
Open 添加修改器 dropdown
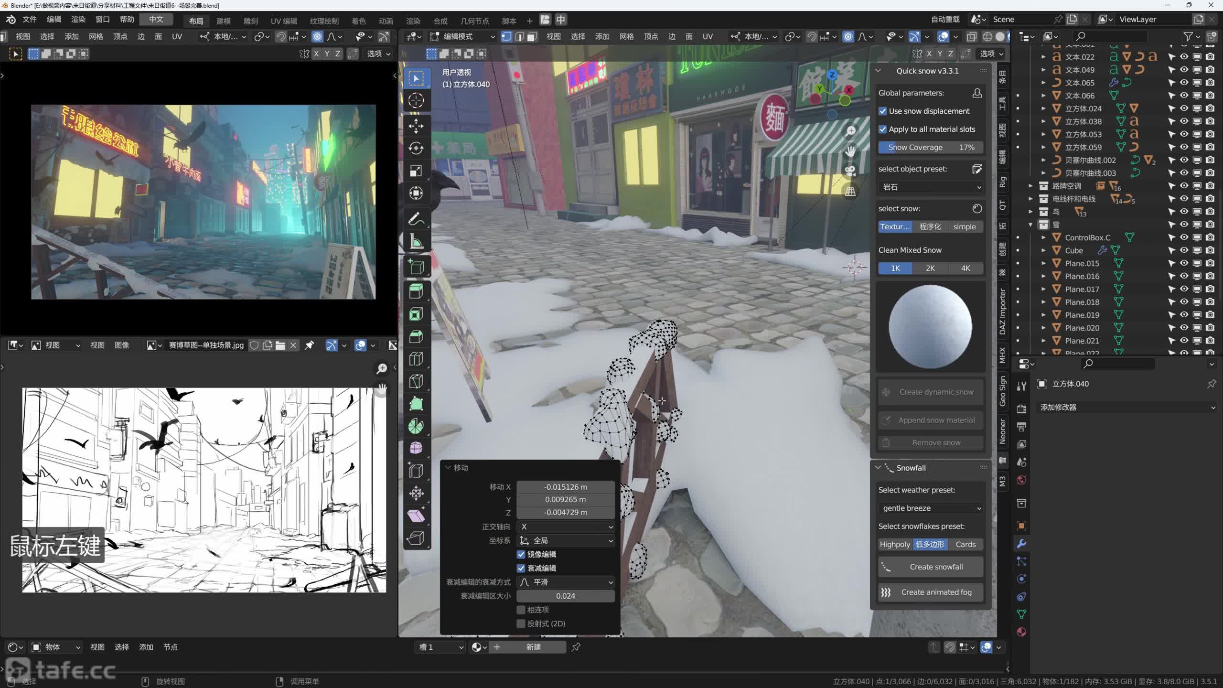point(1127,407)
